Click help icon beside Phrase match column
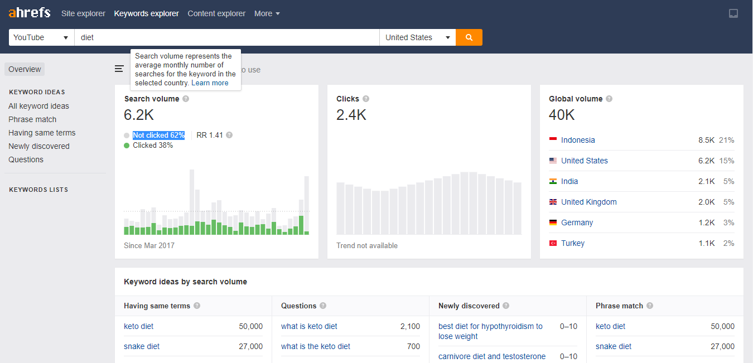Screen dimensions: 753x363 point(650,306)
